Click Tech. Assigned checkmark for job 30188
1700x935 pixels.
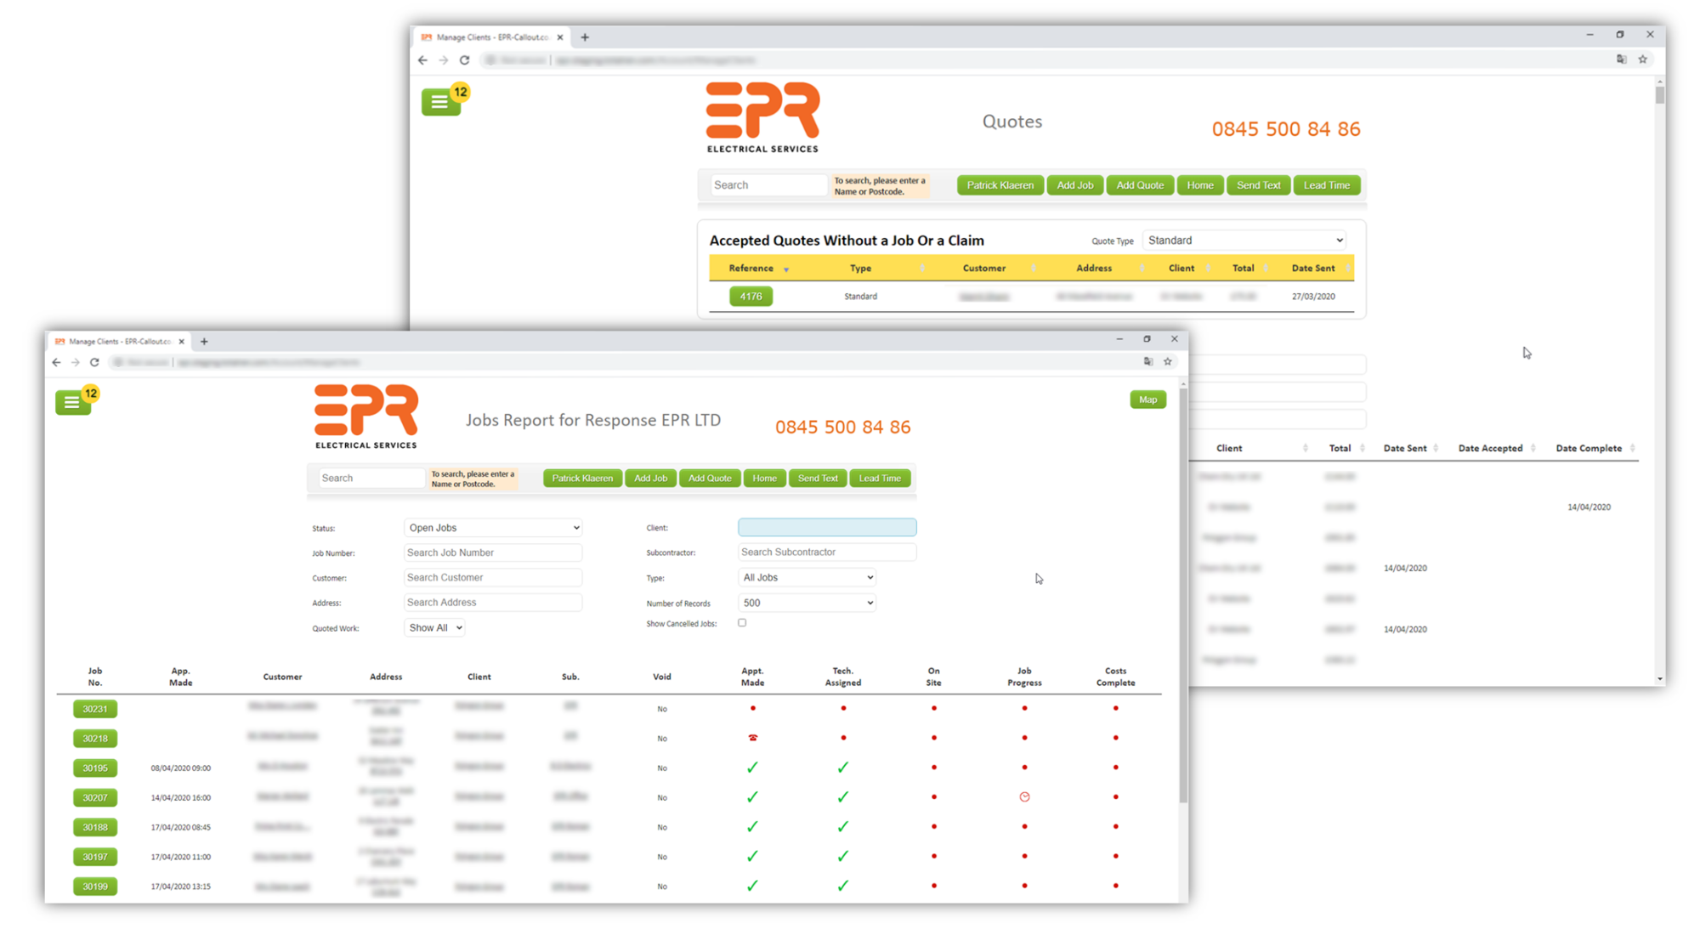tap(842, 827)
